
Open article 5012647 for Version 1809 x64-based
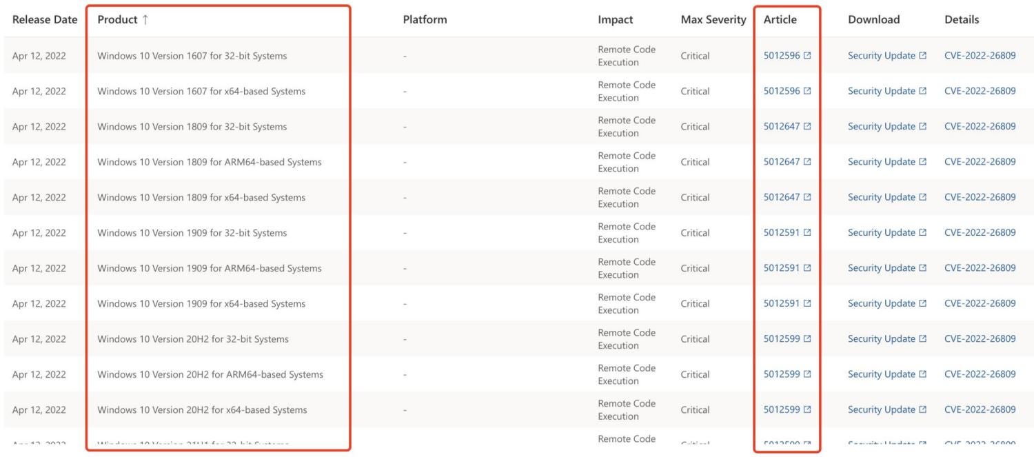tap(787, 197)
